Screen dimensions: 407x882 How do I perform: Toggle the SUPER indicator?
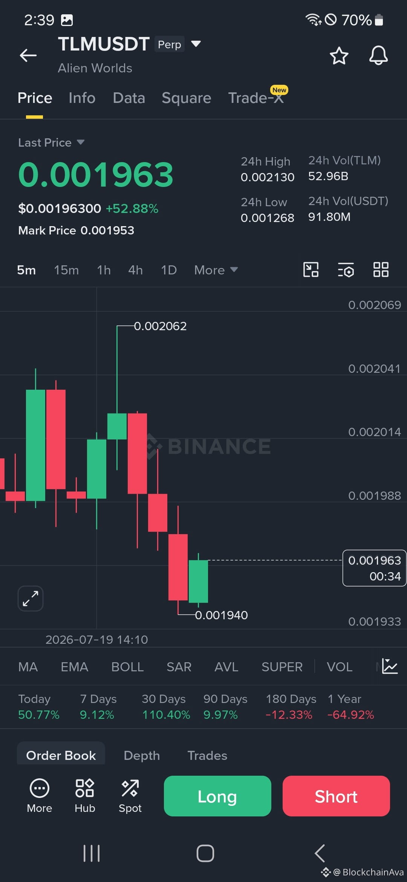pos(282,667)
